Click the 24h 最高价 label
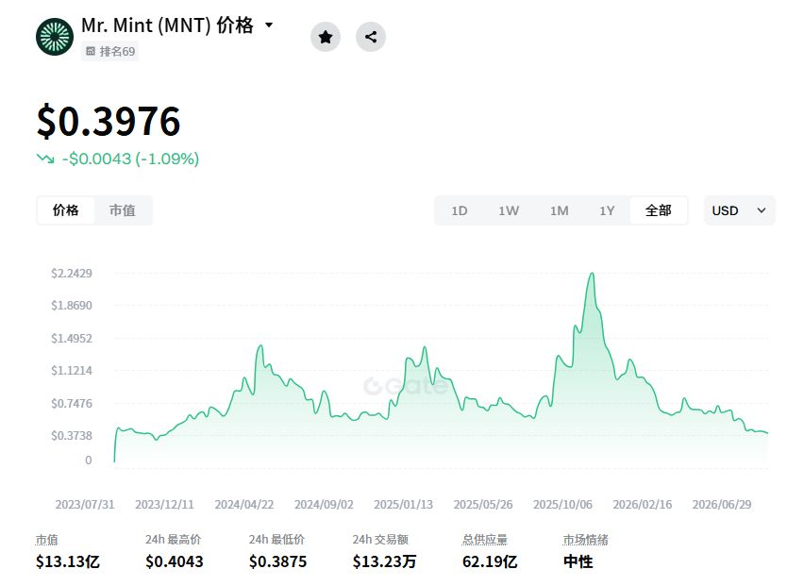The image size is (804, 586). (174, 540)
